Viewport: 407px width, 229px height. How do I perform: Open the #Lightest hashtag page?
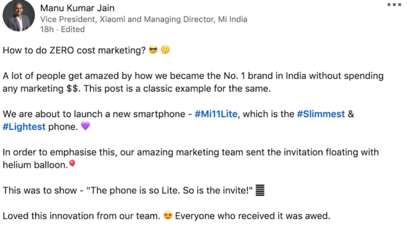pos(24,126)
